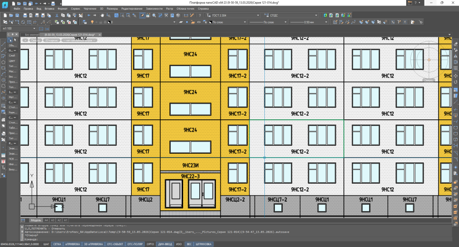459x247 pixels.
Task: Select the line tool in left draw toolbar
Action: (x=4, y=45)
